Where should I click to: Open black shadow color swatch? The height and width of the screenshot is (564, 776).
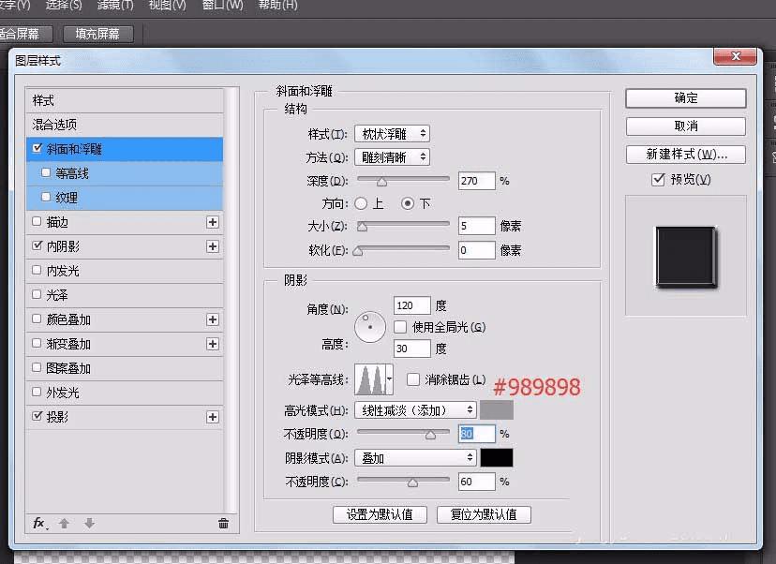coord(497,458)
